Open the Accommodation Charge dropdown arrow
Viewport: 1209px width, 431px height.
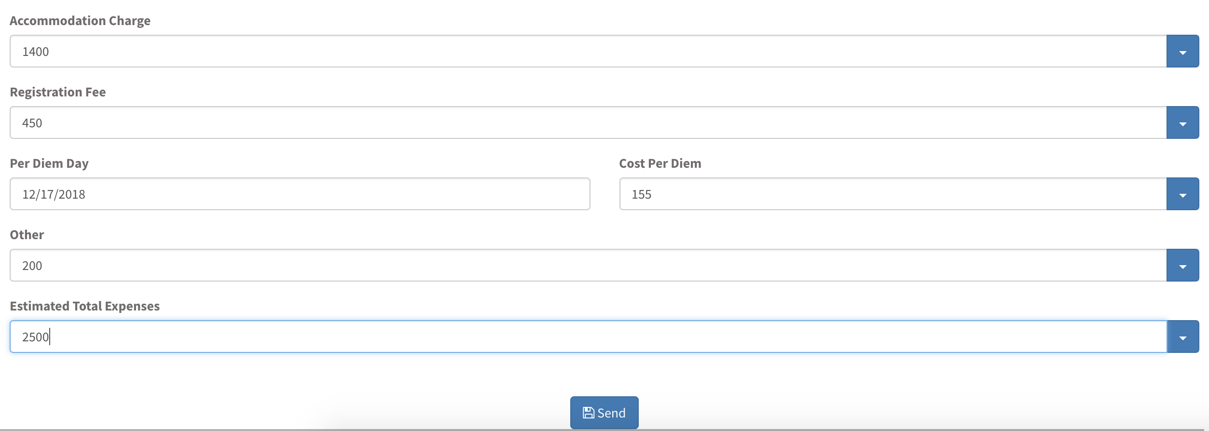click(x=1182, y=51)
